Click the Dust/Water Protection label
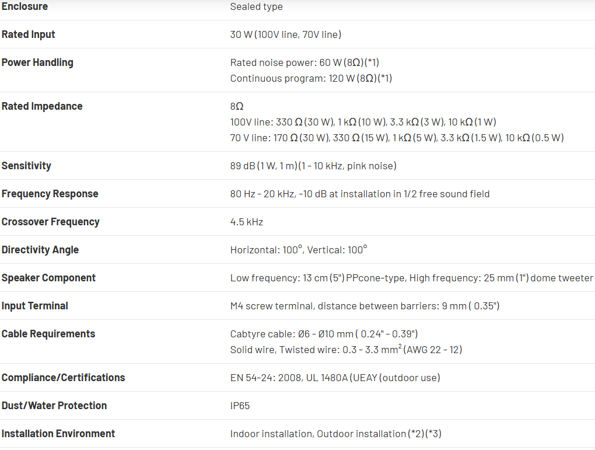Screen dimensions: 595x450 pos(54,406)
